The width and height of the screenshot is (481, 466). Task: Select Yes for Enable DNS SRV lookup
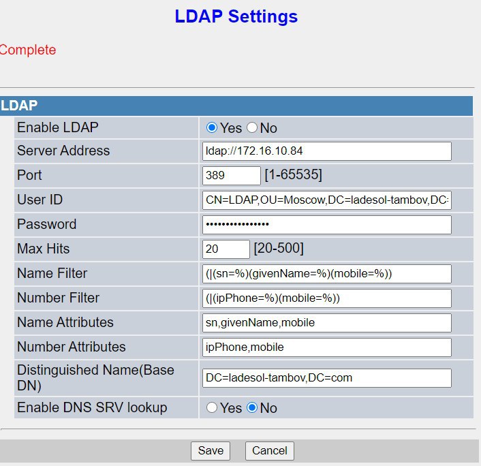[x=212, y=407]
